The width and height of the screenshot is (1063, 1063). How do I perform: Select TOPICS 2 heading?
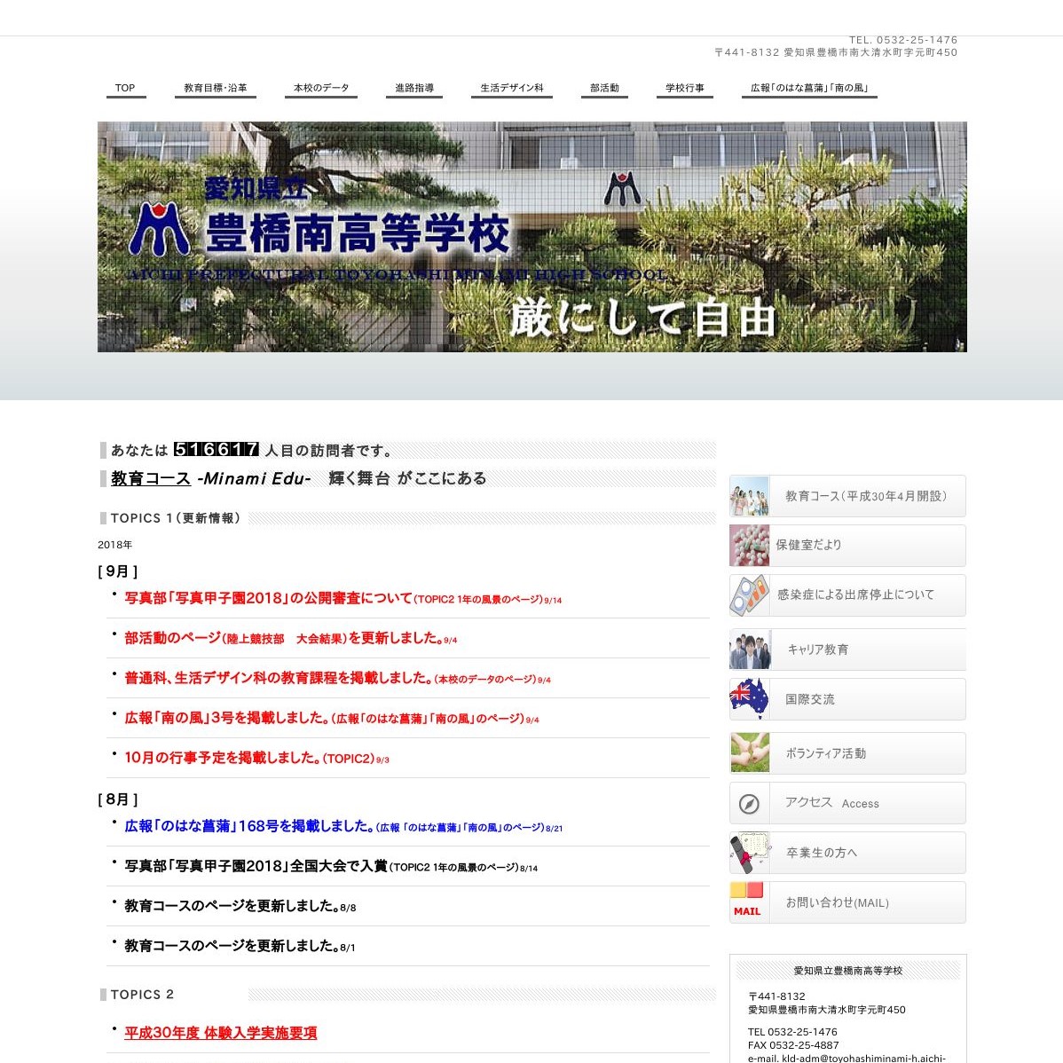(x=142, y=995)
